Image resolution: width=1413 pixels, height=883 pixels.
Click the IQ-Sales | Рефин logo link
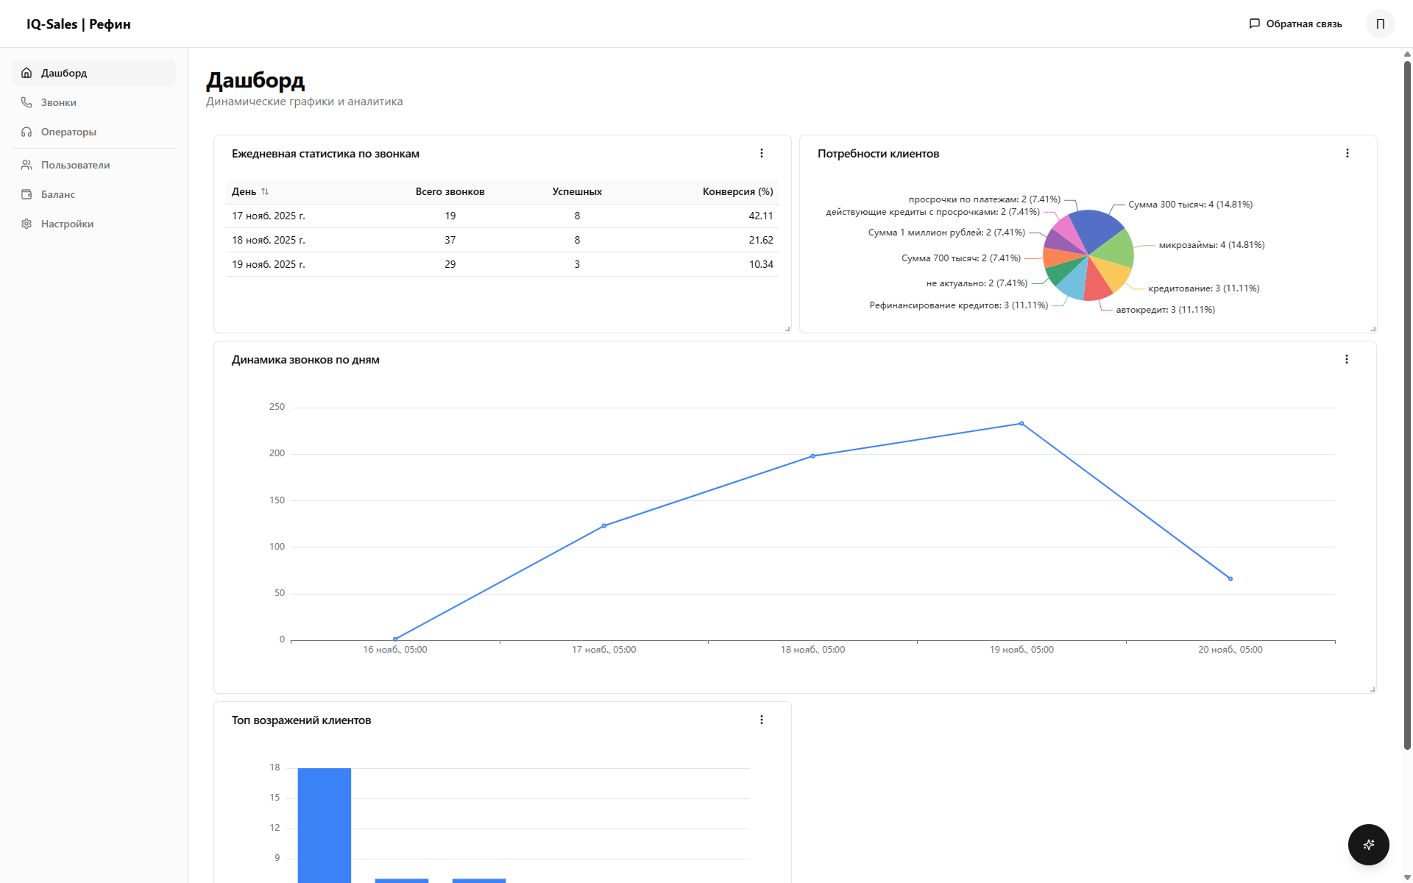point(79,24)
